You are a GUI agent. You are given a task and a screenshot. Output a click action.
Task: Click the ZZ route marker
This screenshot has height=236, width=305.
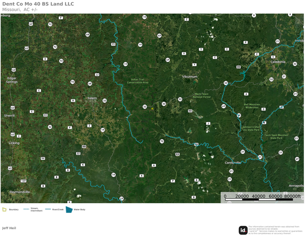point(78,154)
